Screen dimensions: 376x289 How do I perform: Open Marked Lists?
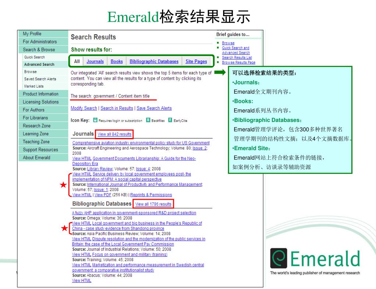[x=45, y=86]
